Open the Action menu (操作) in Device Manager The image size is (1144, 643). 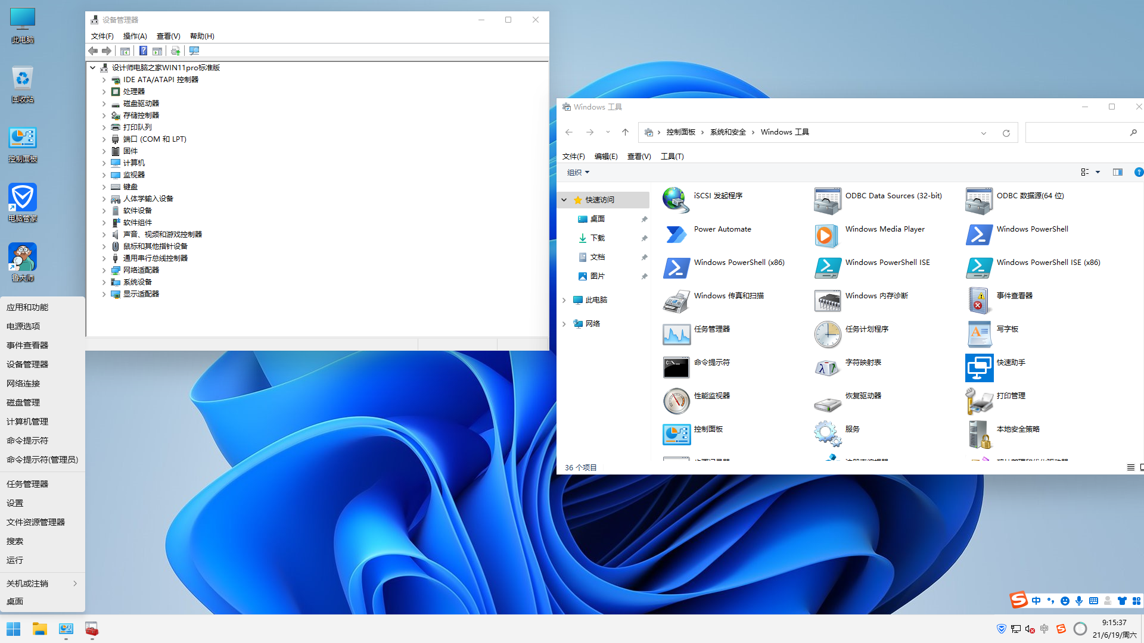135,36
